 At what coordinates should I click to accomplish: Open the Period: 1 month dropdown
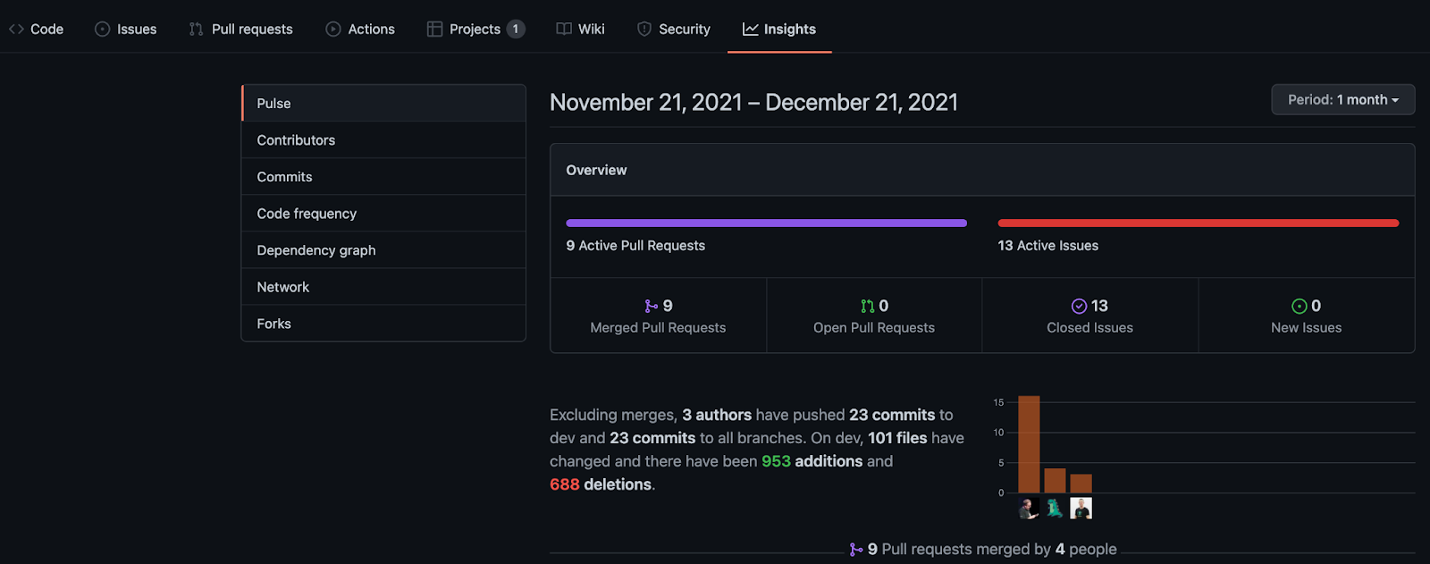coord(1342,100)
